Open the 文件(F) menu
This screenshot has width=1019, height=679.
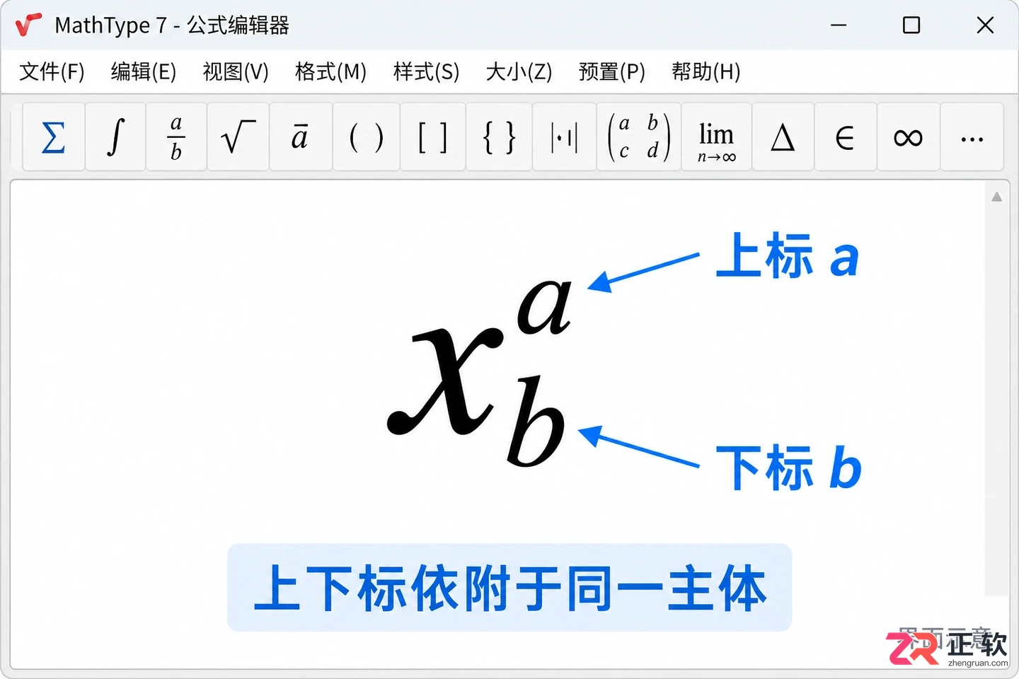click(52, 71)
